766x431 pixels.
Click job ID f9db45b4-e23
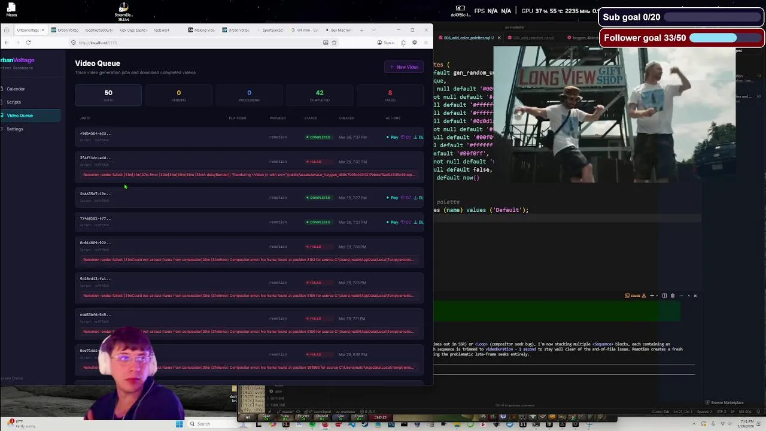96,133
